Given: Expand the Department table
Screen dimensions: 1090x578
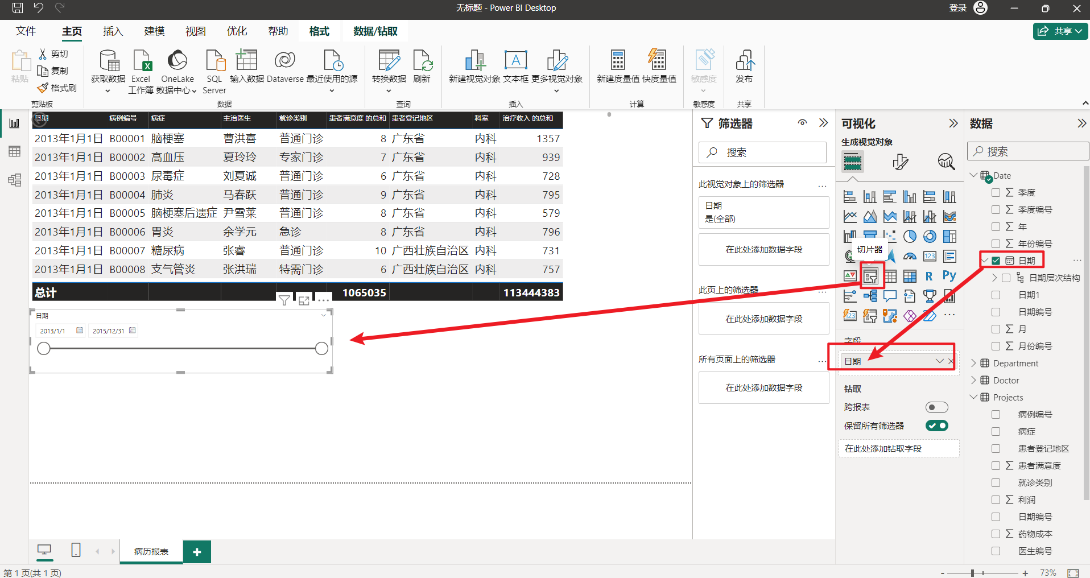Looking at the screenshot, I should (973, 363).
